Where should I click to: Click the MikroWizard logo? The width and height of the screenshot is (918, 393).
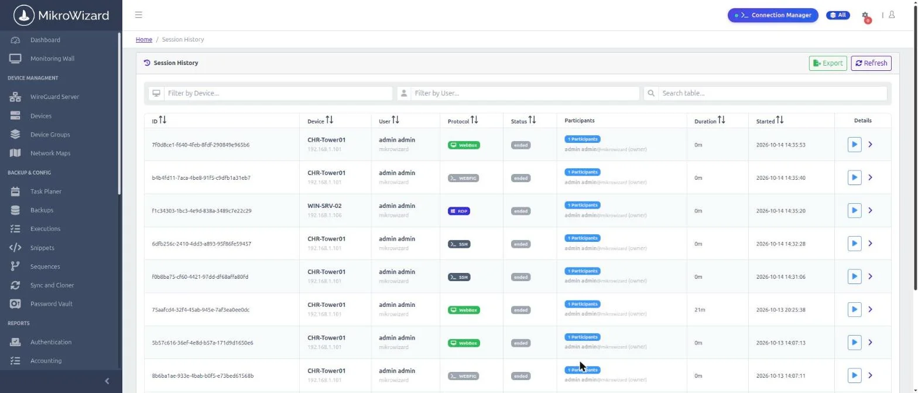click(x=61, y=15)
